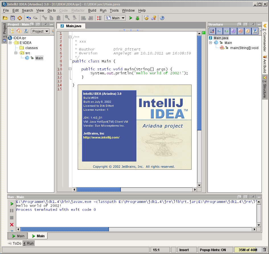Collapse the src folder node
Screen dimensions: 269x254
(16, 53)
